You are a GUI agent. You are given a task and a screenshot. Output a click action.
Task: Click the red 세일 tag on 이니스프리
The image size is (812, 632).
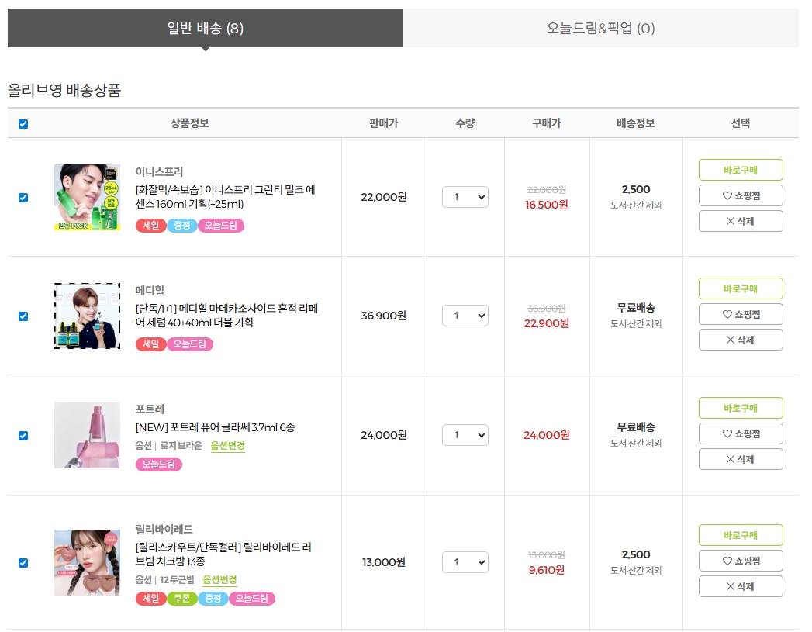tap(150, 226)
